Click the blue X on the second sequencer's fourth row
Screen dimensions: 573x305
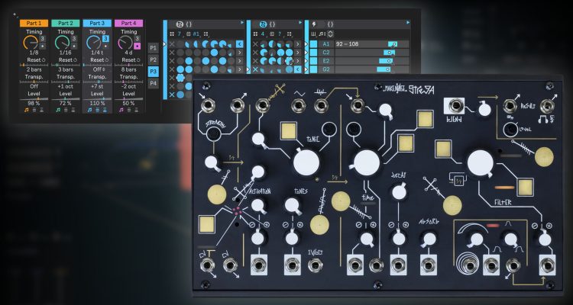255,69
